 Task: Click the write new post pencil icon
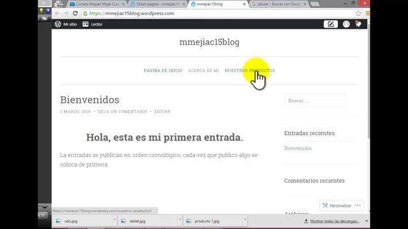(331, 24)
